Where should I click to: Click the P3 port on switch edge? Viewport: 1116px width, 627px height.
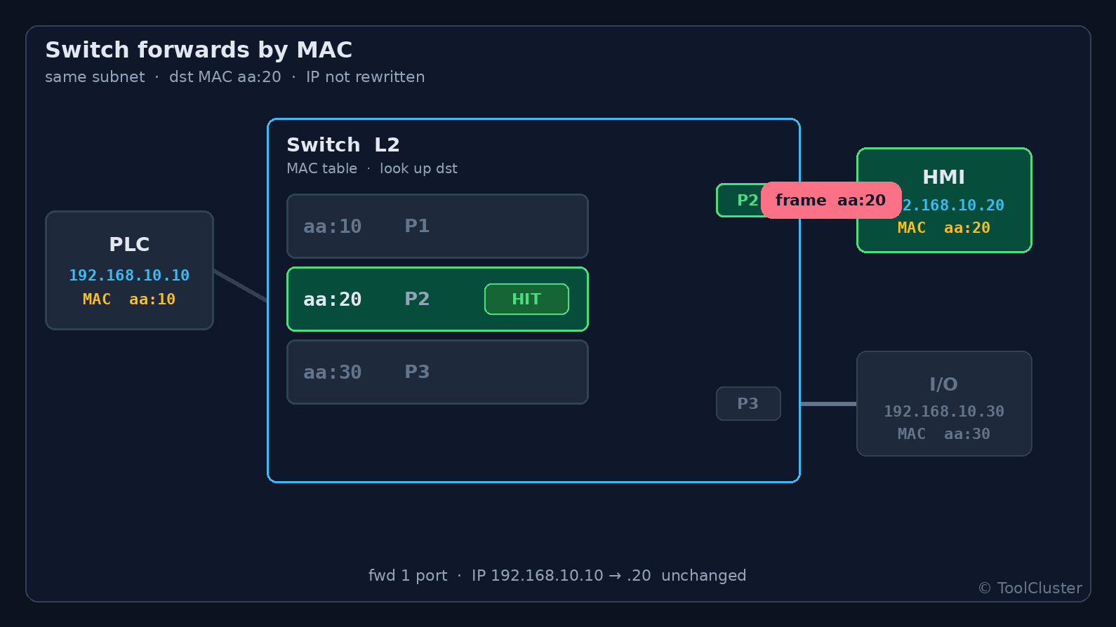click(x=748, y=403)
